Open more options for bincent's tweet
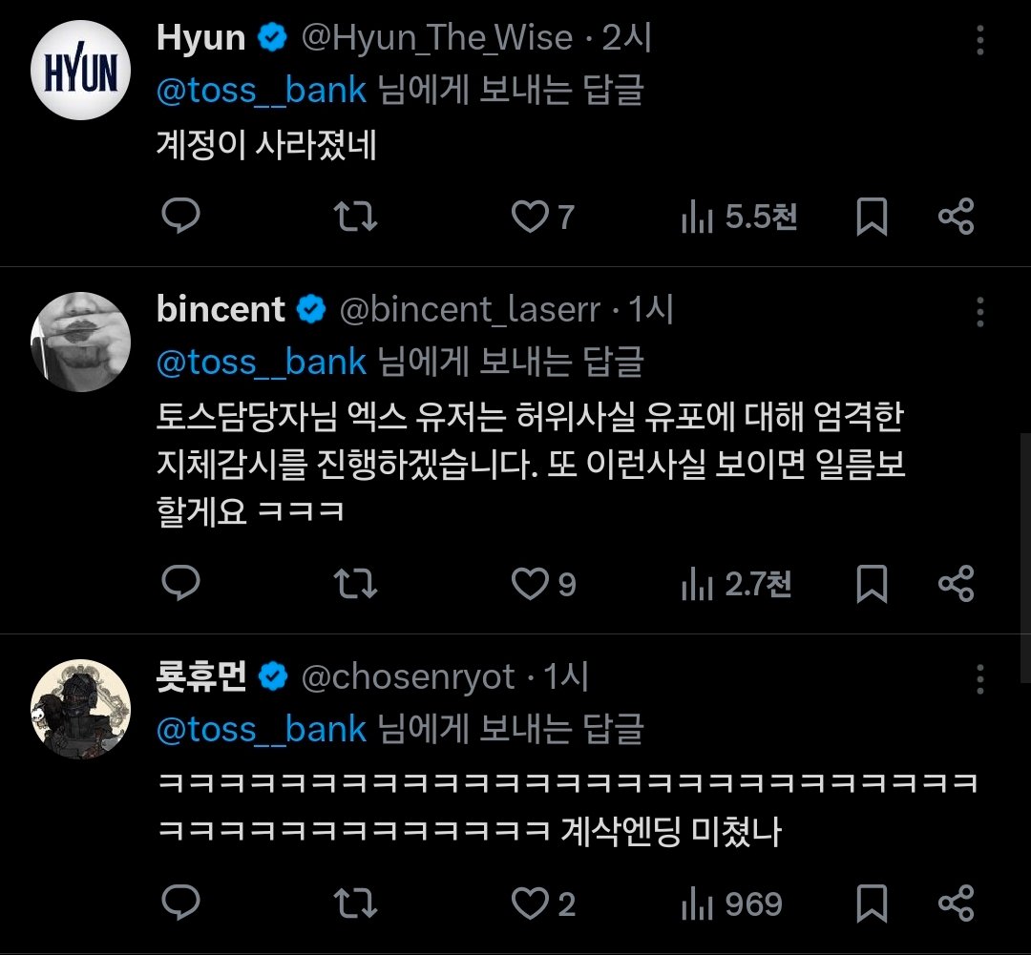The image size is (1031, 955). tap(979, 312)
